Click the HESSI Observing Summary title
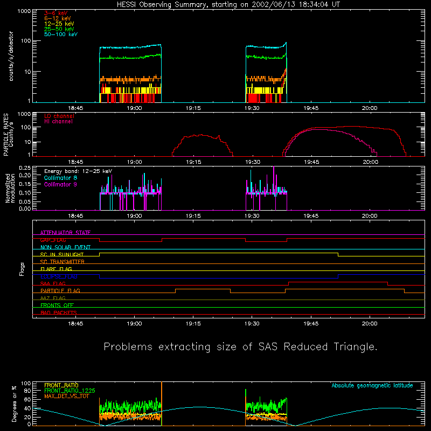The image size is (431, 431). point(228,5)
